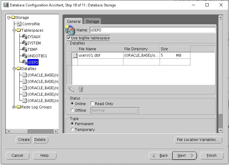Viewport: 229px width, 165px height.
Task: Click the File Directory column header
Action: tap(141, 49)
